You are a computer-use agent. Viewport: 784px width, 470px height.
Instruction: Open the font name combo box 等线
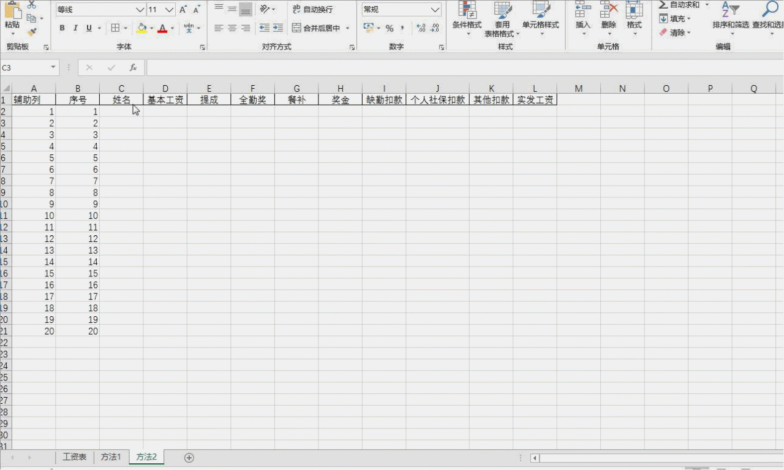click(x=100, y=10)
